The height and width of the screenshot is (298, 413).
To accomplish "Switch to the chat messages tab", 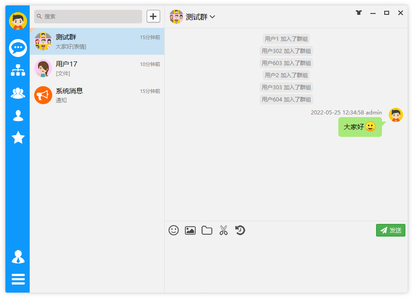I will point(18,48).
